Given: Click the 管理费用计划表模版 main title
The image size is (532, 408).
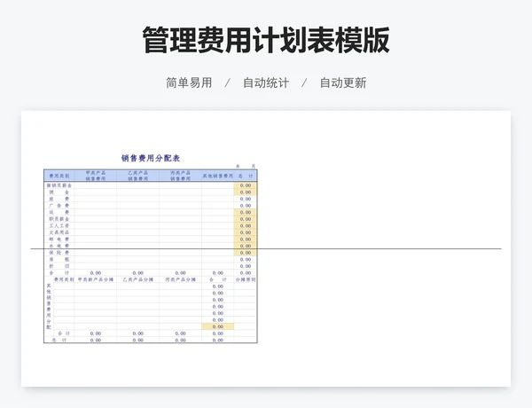Looking at the screenshot, I should [x=266, y=41].
